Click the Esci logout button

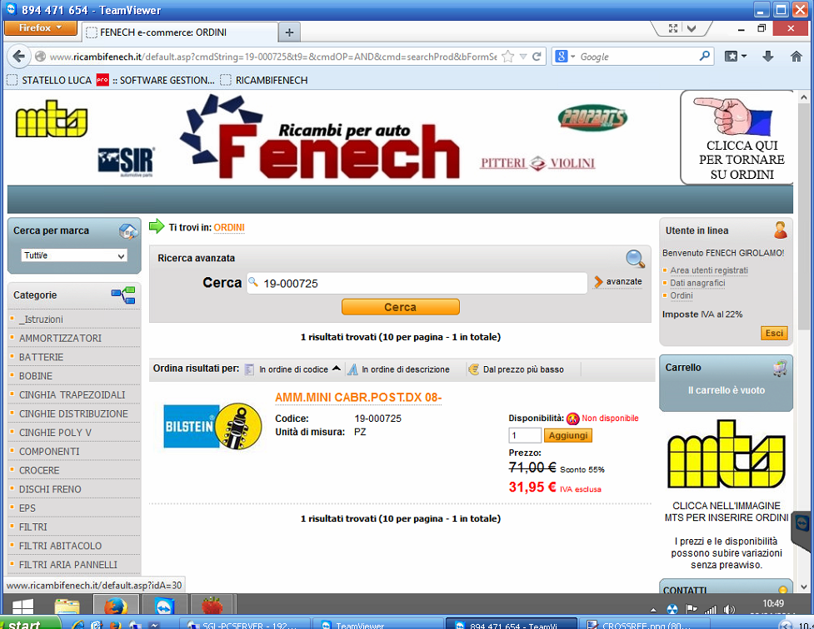click(773, 333)
